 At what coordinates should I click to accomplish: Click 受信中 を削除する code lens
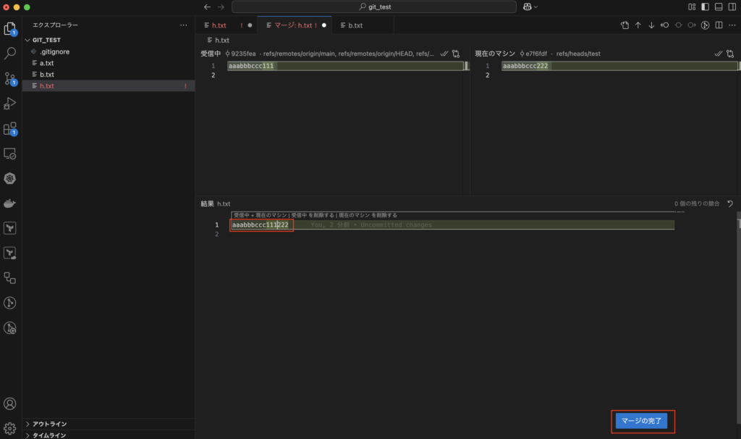click(311, 215)
